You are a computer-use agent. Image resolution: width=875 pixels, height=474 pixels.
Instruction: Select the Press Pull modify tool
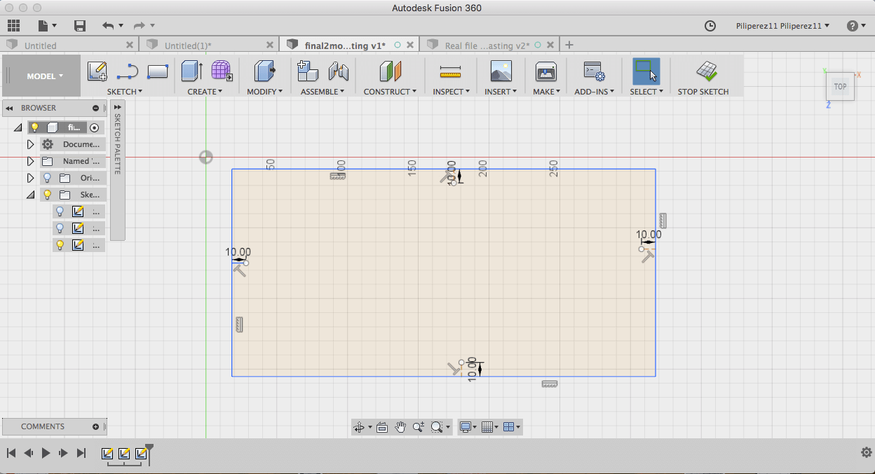[264, 71]
